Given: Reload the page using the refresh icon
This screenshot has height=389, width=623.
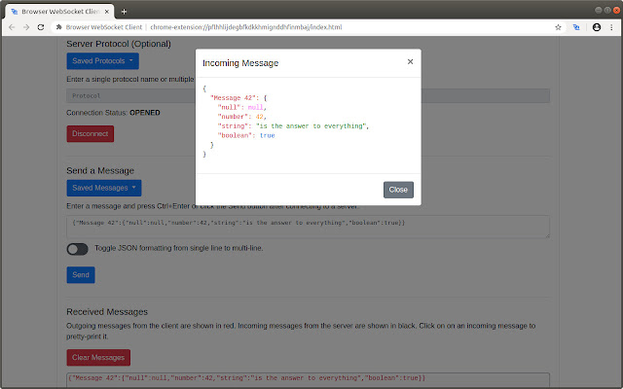Looking at the screenshot, I should pyautogui.click(x=41, y=27).
